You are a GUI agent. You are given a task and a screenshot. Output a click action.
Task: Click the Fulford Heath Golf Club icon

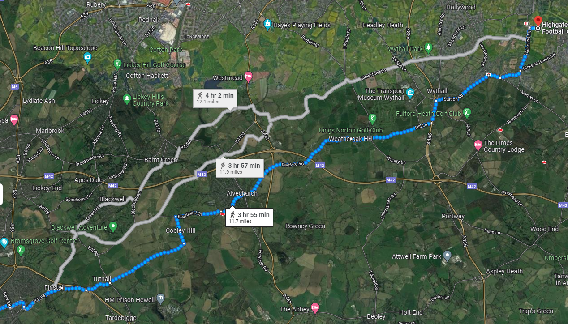[467, 112]
